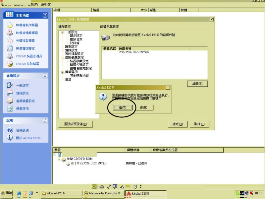Select the CD/DVD 裝置管理員 icon
The image size is (265, 199).
tap(10, 56)
